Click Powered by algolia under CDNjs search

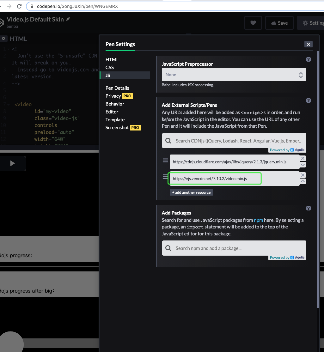287,150
